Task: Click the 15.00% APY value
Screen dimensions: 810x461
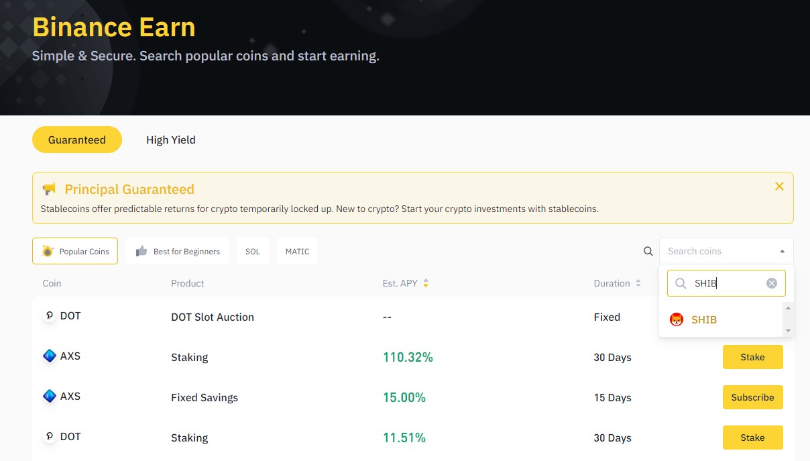Action: (x=404, y=397)
